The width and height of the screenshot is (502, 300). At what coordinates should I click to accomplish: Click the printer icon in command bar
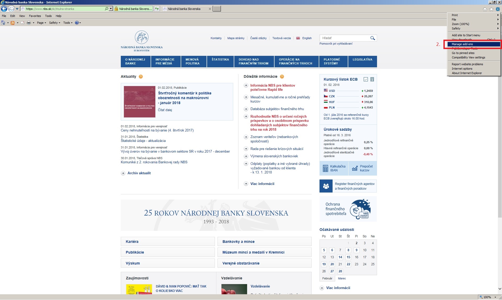[x=29, y=23]
